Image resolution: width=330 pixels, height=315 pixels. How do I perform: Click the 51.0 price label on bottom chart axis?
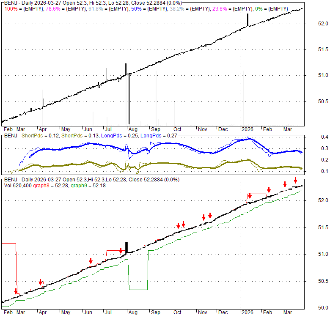coord(323,254)
